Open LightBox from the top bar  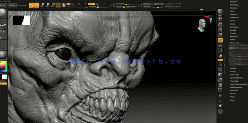(x=12, y=5)
